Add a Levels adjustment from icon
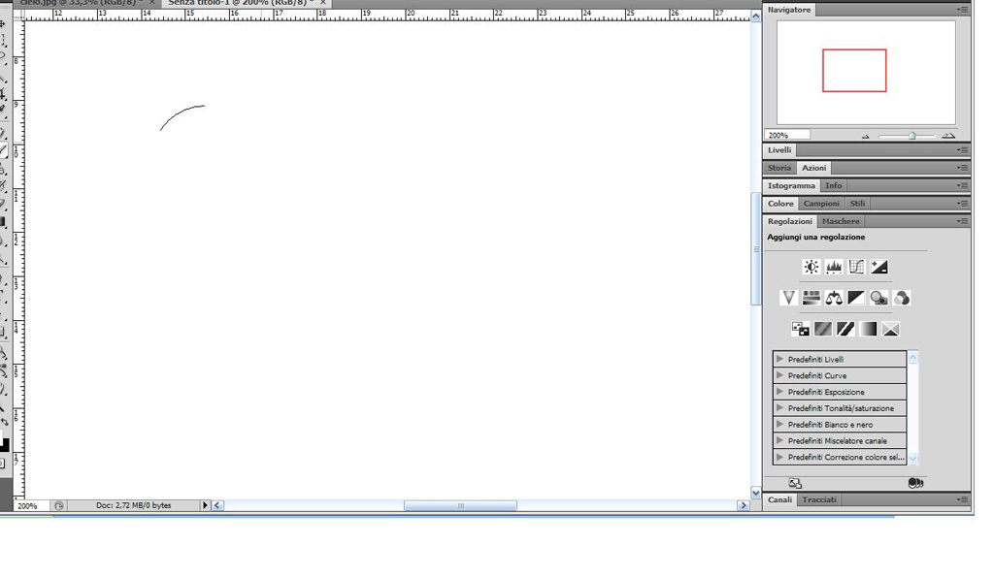The image size is (994, 577). 834,267
